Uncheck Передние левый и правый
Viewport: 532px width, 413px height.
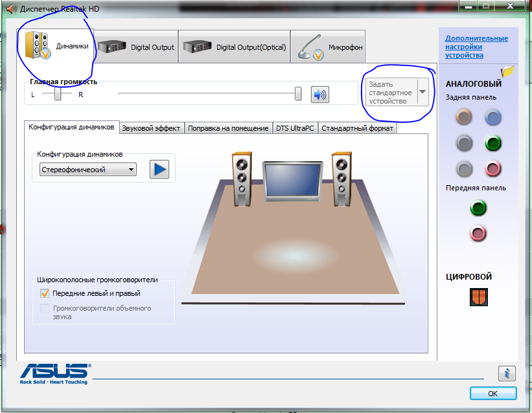45,293
